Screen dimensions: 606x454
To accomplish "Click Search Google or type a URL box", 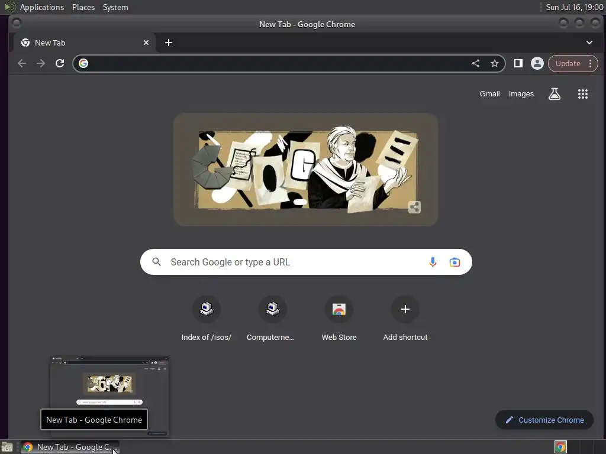I will (306, 262).
